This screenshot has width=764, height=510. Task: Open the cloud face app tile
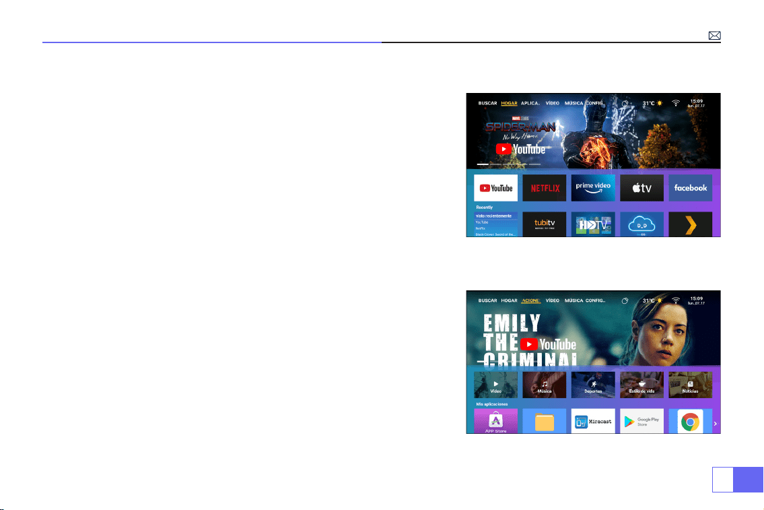coord(641,224)
